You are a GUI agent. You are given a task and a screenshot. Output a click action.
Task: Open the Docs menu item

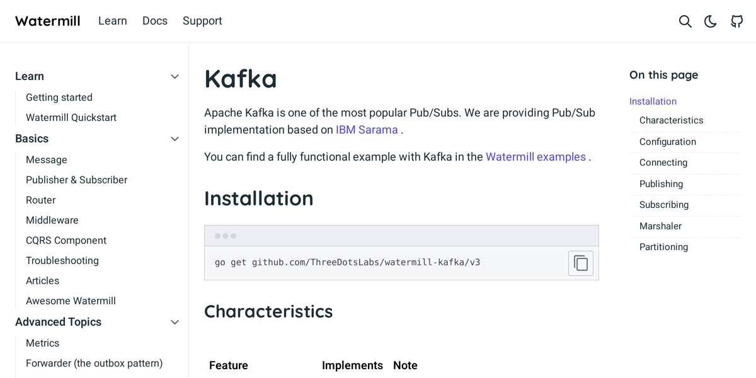point(154,21)
